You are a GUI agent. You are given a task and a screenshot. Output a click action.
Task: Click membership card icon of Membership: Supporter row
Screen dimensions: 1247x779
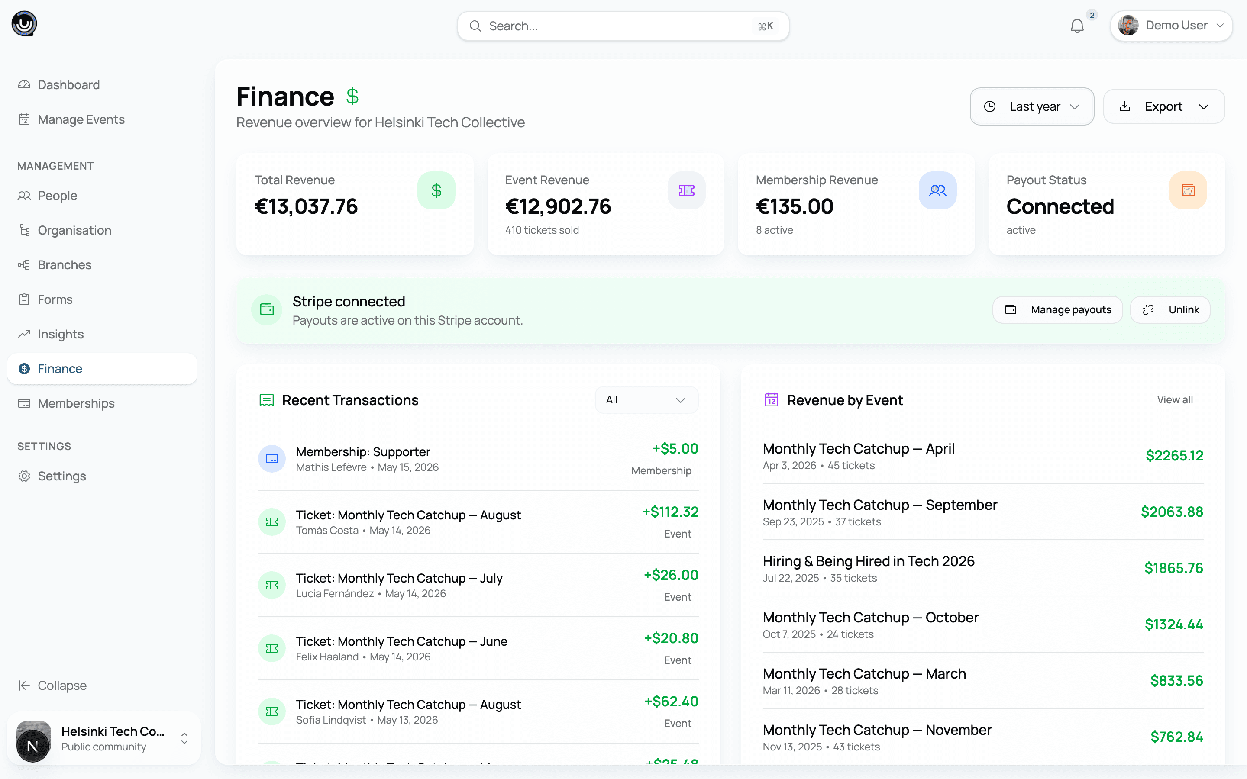271,459
